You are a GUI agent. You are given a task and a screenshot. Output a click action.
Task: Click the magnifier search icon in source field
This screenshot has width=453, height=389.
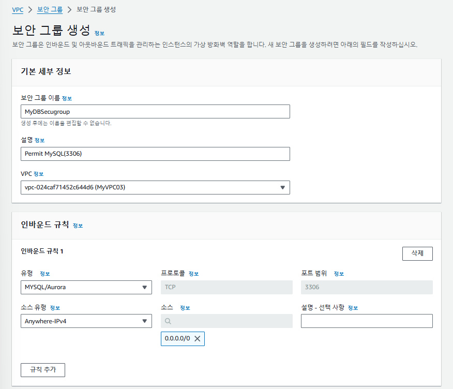pyautogui.click(x=168, y=321)
